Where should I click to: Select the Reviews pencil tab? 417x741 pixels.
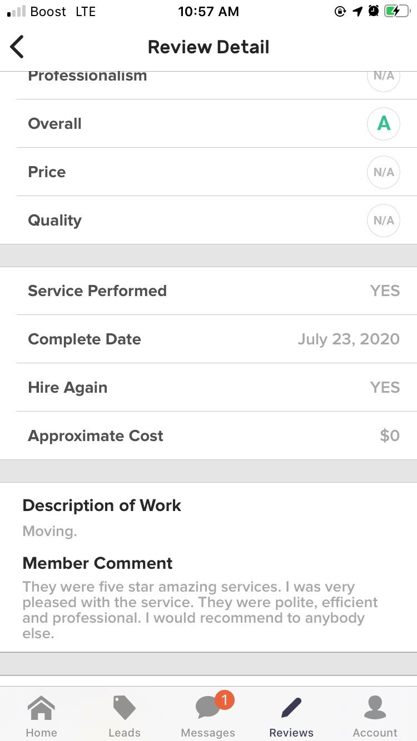point(291,715)
